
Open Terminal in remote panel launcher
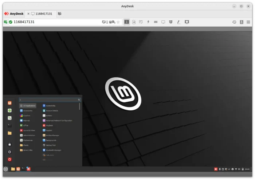coord(23,169)
